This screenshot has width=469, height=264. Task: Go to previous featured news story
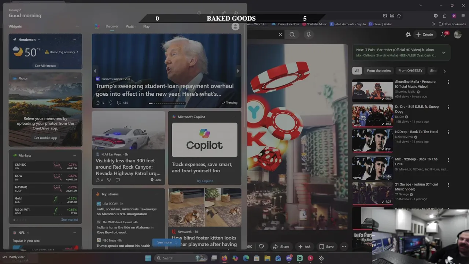tap(95, 71)
